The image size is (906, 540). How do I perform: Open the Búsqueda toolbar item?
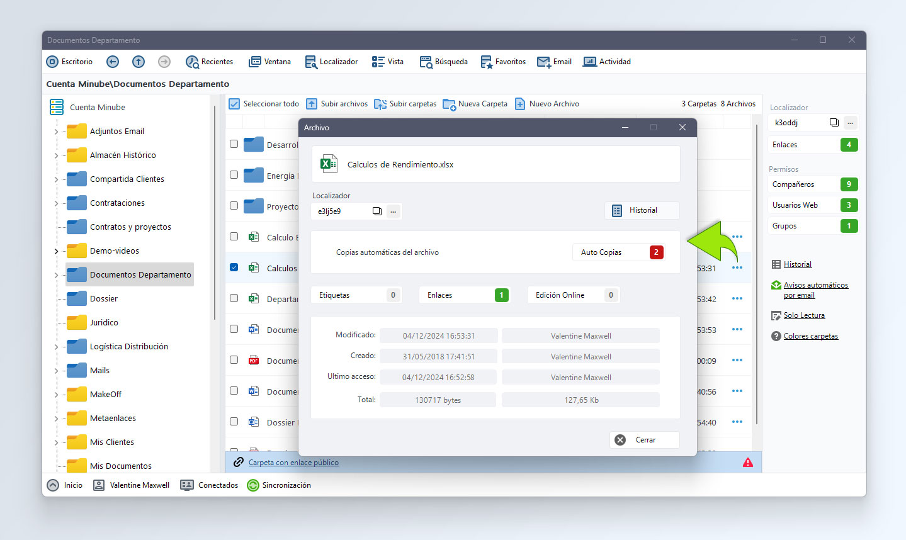[x=443, y=62]
